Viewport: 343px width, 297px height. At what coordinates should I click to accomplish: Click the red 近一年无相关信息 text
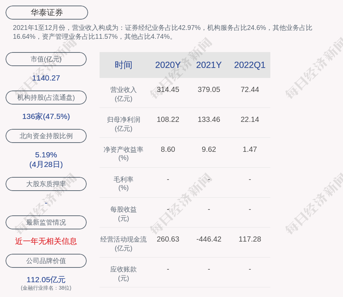point(46,241)
